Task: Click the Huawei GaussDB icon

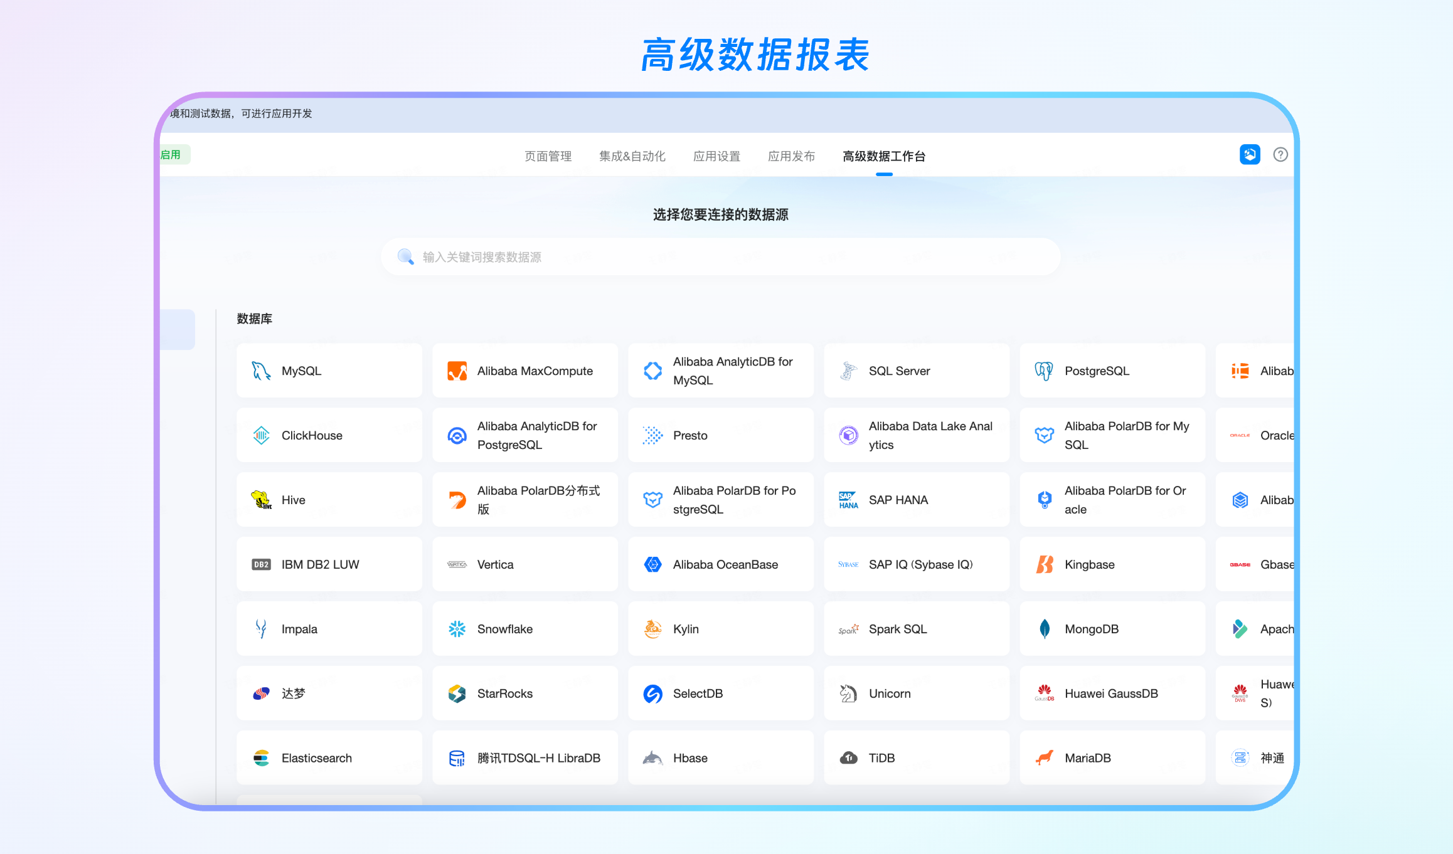Action: click(1044, 693)
